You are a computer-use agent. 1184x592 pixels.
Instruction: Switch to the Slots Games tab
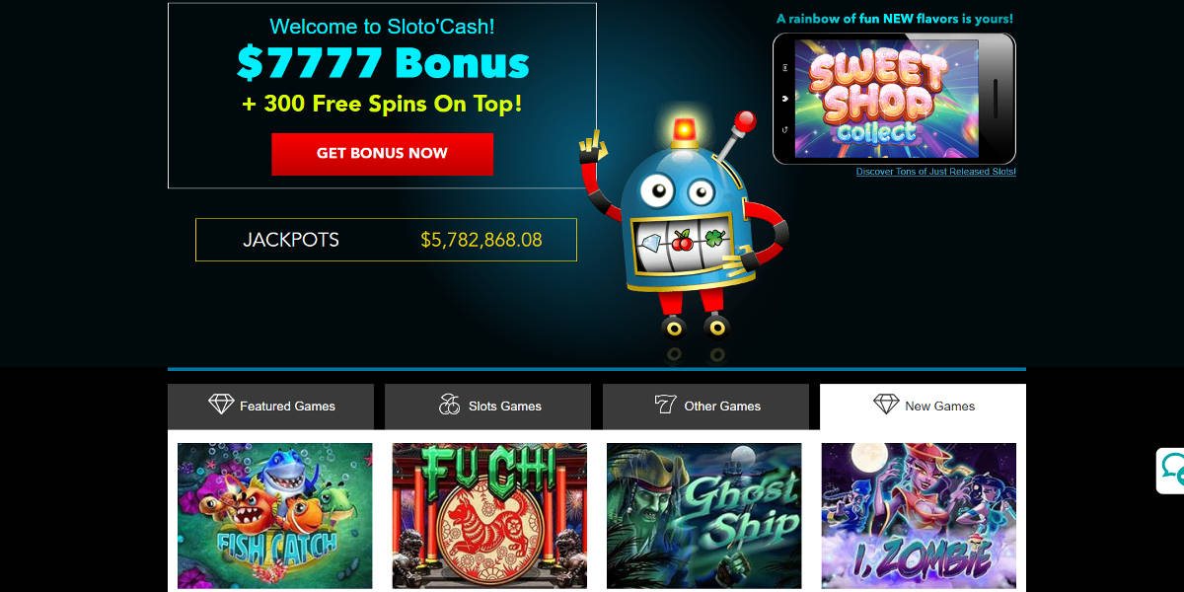[x=487, y=407]
